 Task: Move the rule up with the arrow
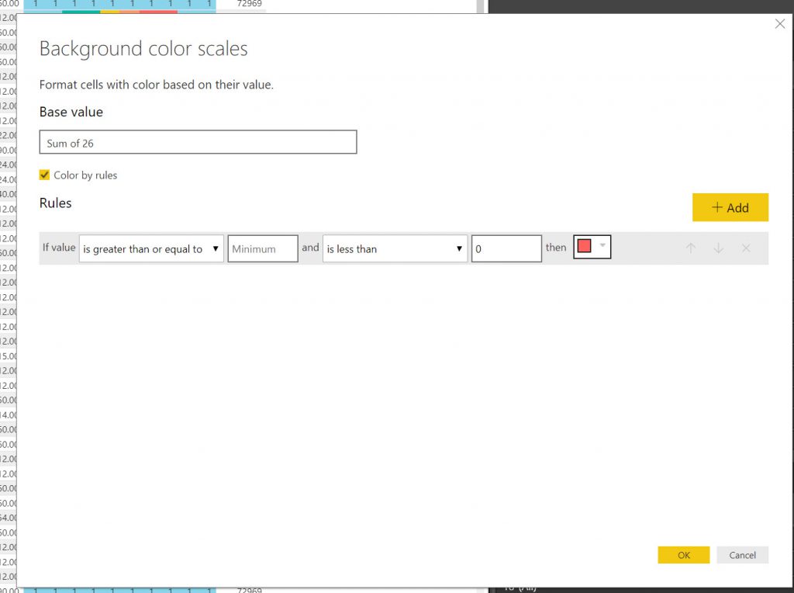tap(691, 248)
